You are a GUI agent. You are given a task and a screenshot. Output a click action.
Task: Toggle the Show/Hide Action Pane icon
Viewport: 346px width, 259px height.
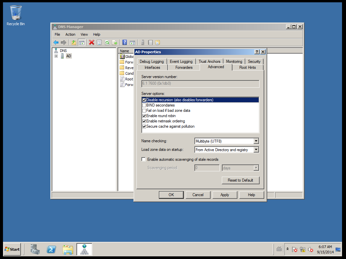click(x=132, y=42)
